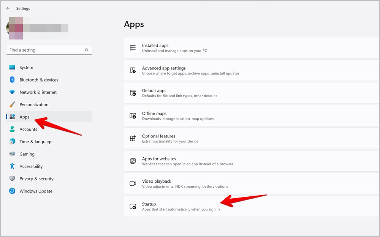This screenshot has width=380, height=237.
Task: Open Accessibility settings
Action: [x=49, y=166]
